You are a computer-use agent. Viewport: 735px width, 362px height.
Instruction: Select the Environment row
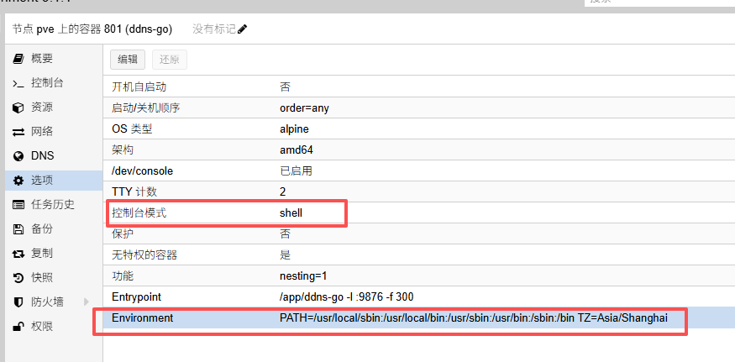pos(419,318)
